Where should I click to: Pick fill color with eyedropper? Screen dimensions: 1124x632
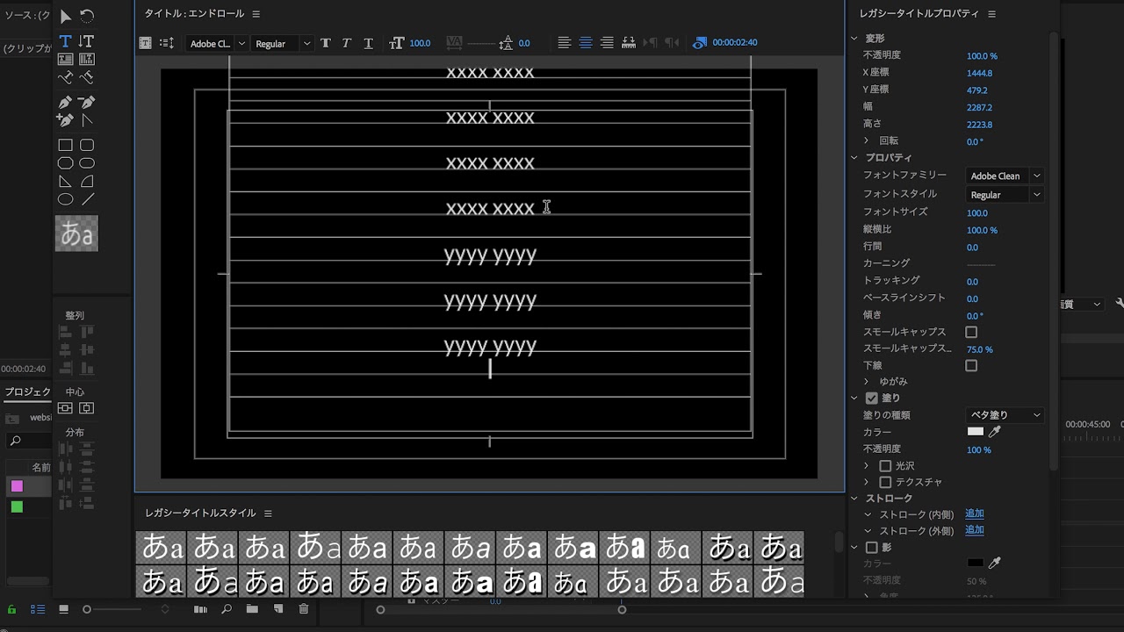(x=995, y=432)
